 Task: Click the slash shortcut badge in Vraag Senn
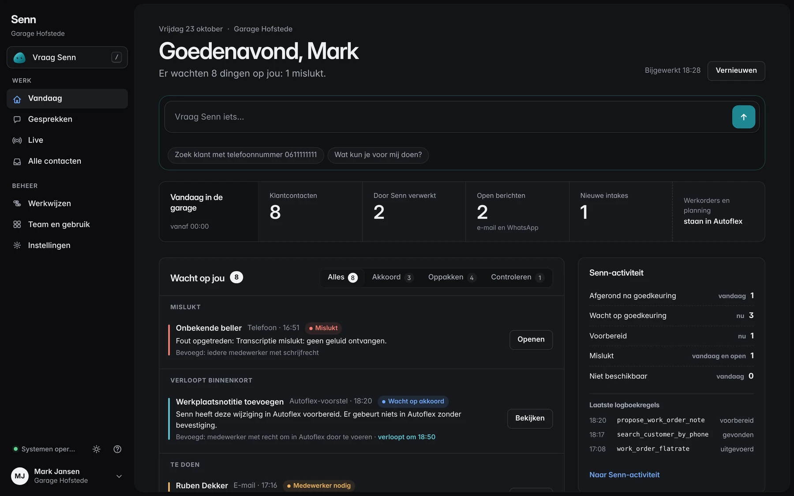pos(116,57)
